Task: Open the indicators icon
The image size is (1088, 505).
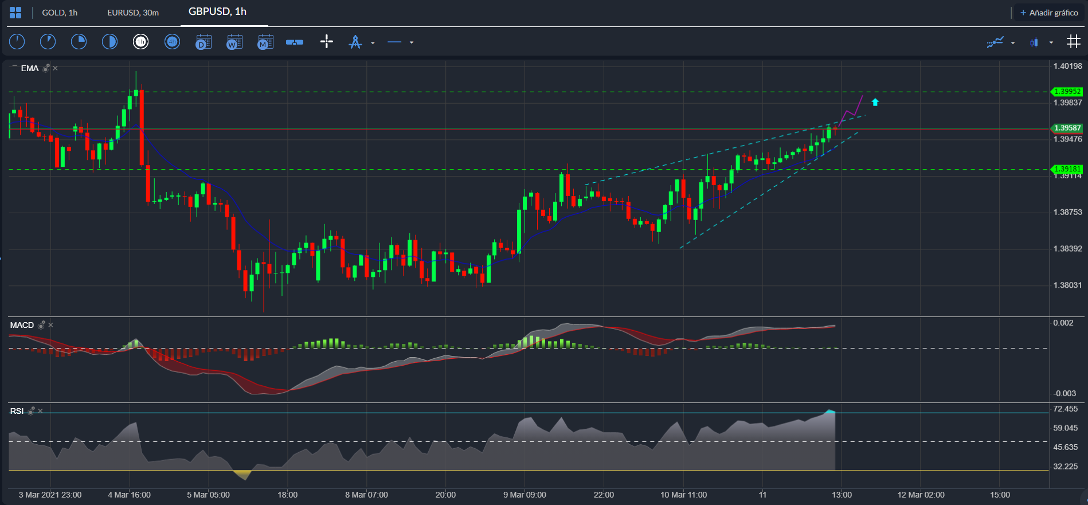Action: pyautogui.click(x=995, y=42)
